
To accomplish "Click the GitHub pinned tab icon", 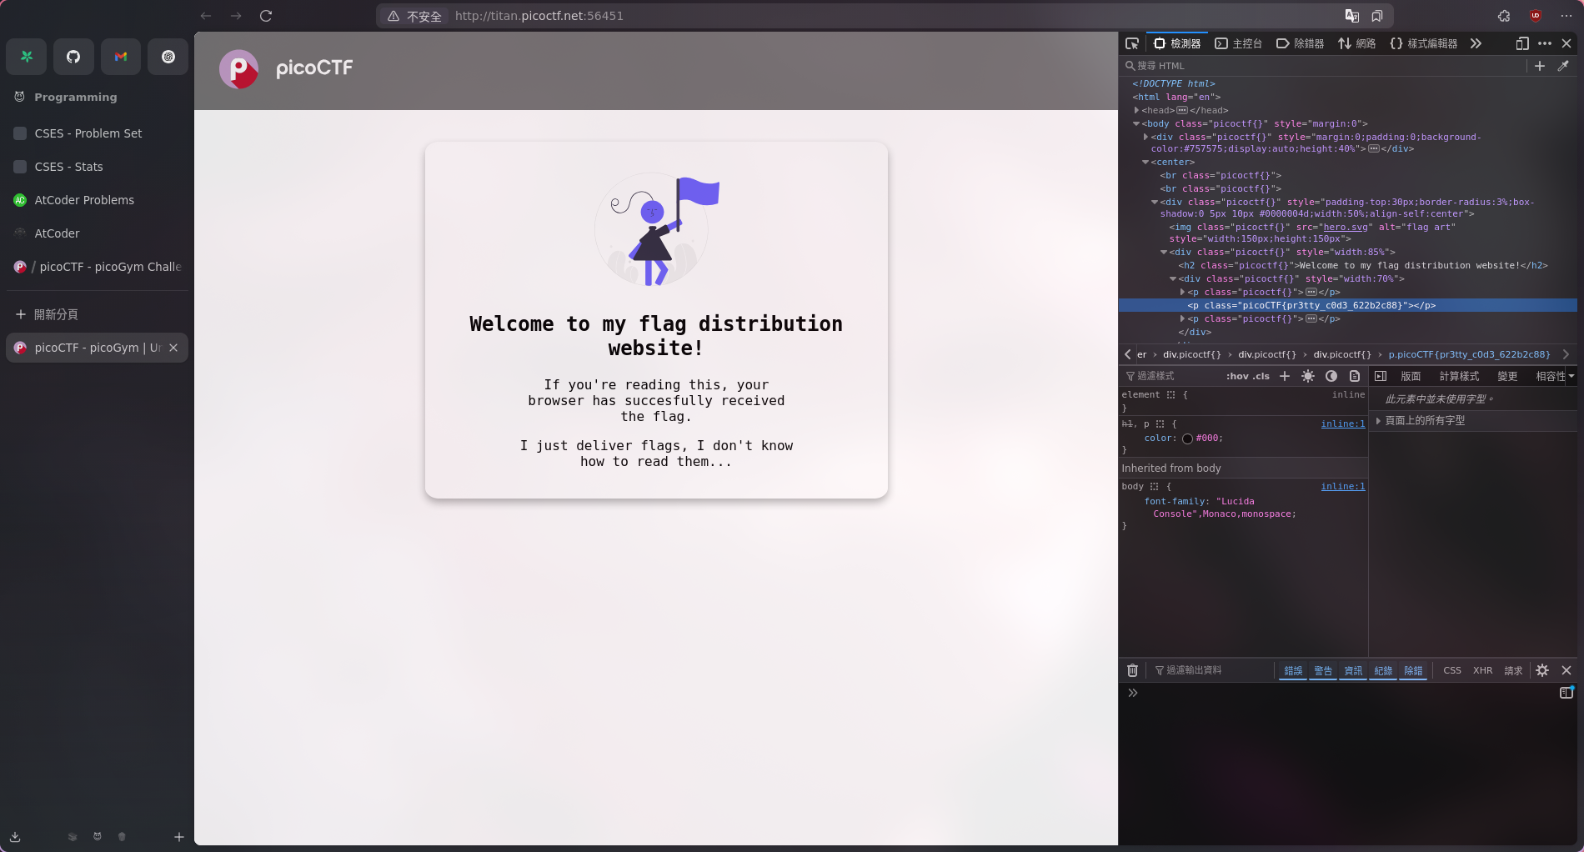I will click(x=73, y=57).
